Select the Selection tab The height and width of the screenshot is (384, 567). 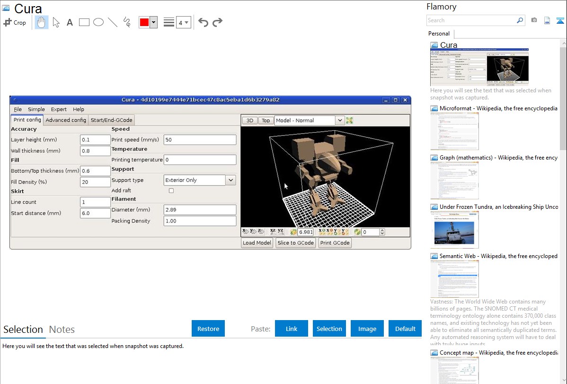(x=23, y=330)
